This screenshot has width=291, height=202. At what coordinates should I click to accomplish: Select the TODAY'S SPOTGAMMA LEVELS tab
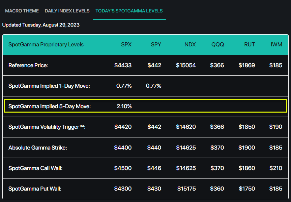tap(129, 11)
